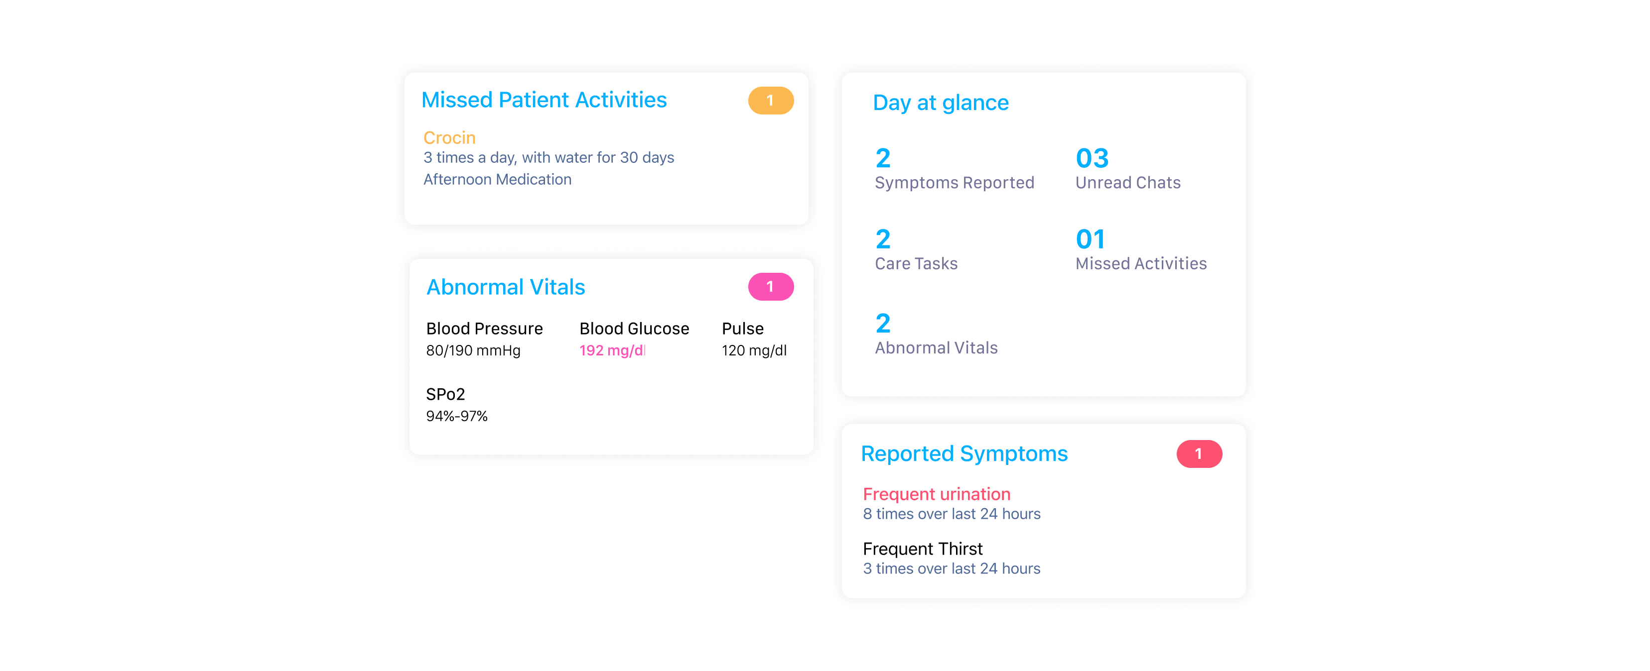Open the Abnormal Vitals heading
This screenshot has width=1650, height=671.
(505, 287)
